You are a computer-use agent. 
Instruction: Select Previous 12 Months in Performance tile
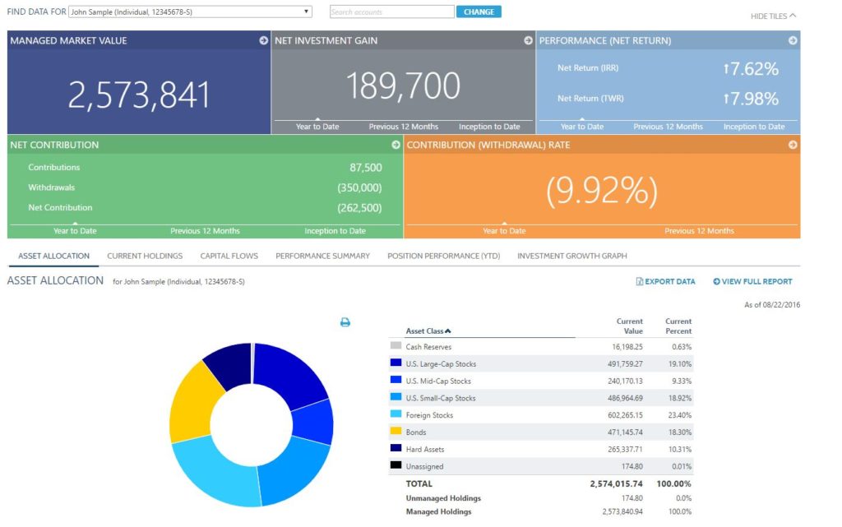coord(668,127)
